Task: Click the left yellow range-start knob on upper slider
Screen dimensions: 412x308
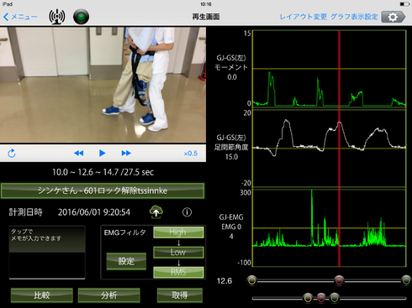Action: tap(251, 280)
